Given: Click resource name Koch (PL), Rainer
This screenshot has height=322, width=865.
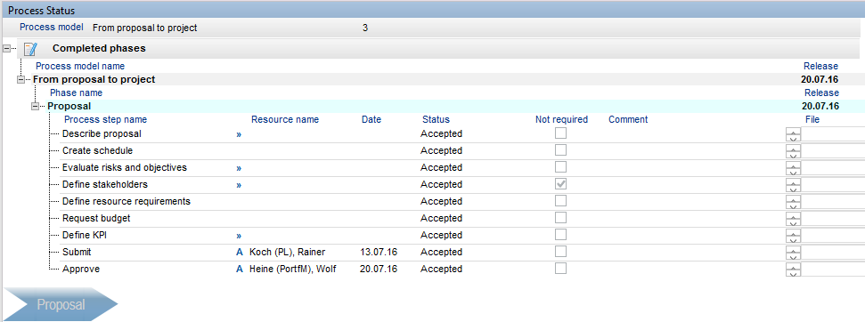Looking at the screenshot, I should pyautogui.click(x=288, y=252).
